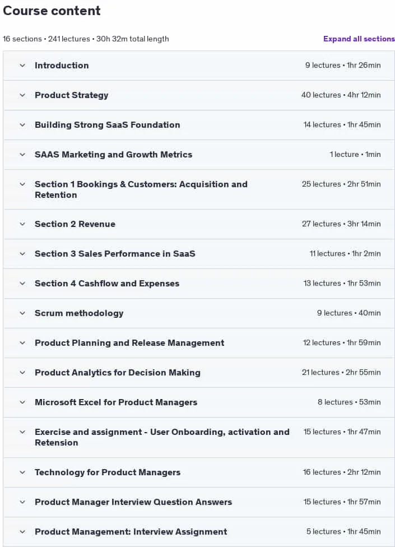Click the chevron by Section 2 Revenue
Screen dimensions: 395x547
22,224
